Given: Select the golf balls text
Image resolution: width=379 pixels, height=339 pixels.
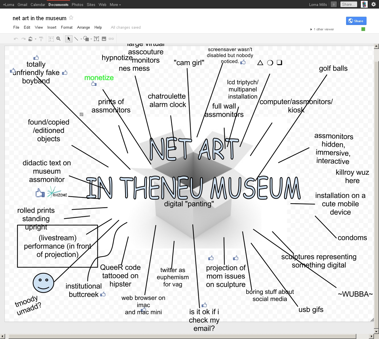Looking at the screenshot, I should point(333,68).
